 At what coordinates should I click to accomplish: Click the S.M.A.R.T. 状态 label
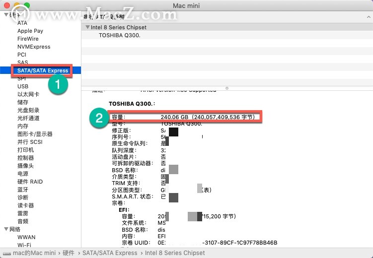coord(132,196)
